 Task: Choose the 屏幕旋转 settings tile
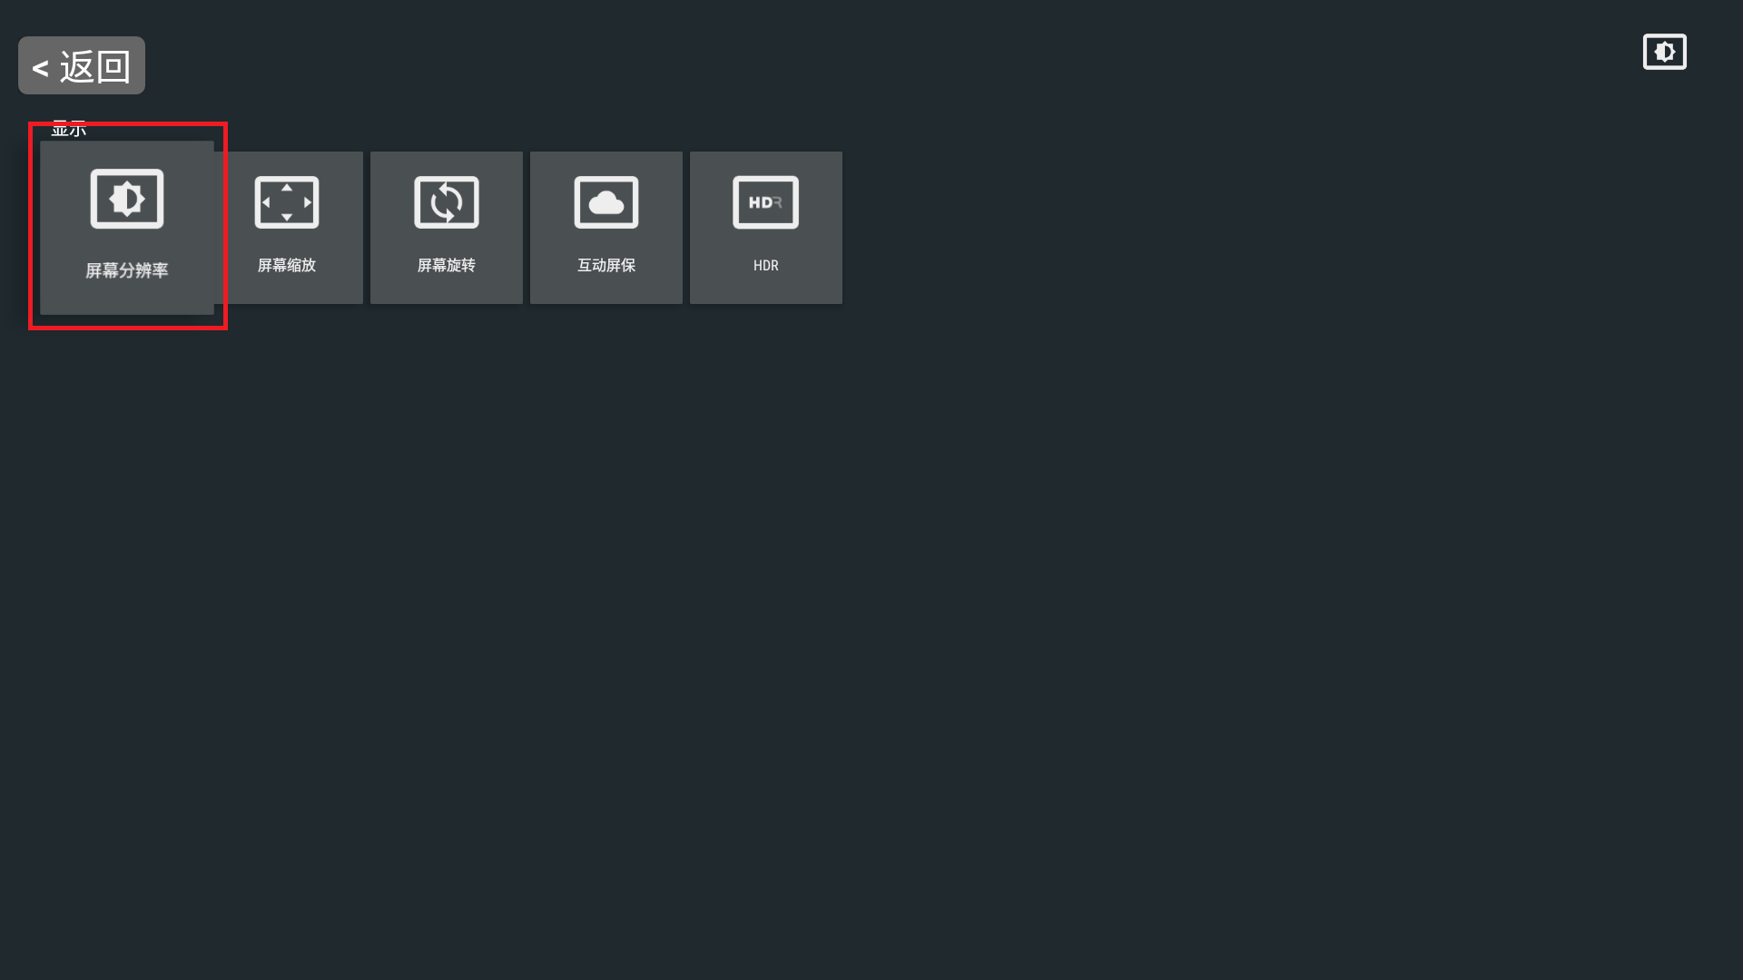[x=447, y=228]
